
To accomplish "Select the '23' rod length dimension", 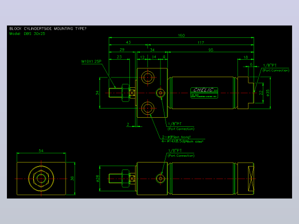I will pyautogui.click(x=119, y=57).
